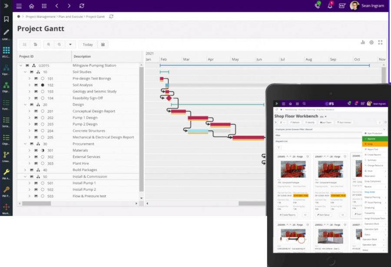Select the Feasibility Sign-Off diamond milestone

coord(169,98)
